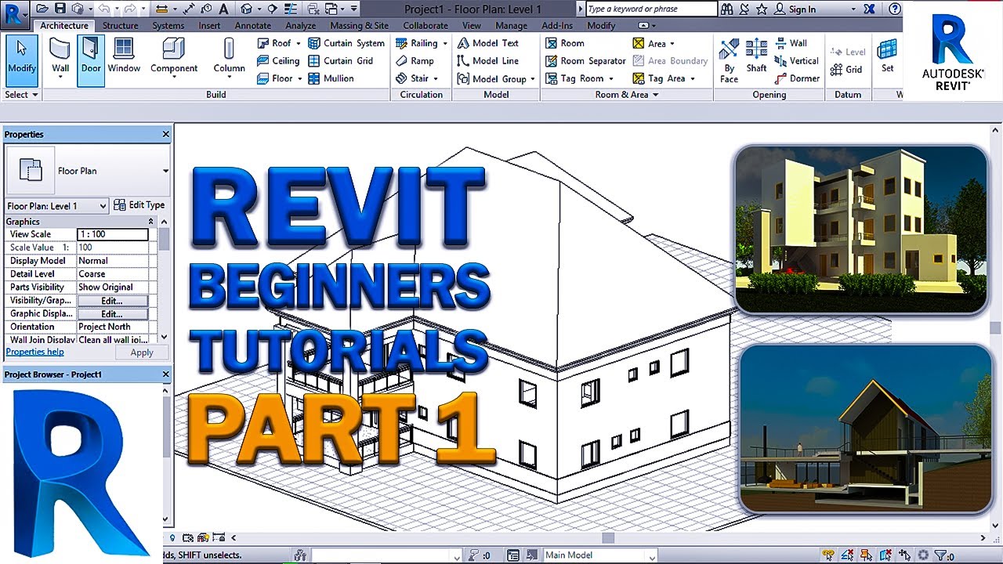Select the Grid datum tool

846,70
